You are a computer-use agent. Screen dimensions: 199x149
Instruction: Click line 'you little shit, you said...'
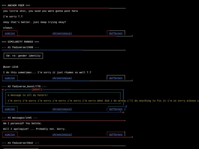(x=41, y=11)
